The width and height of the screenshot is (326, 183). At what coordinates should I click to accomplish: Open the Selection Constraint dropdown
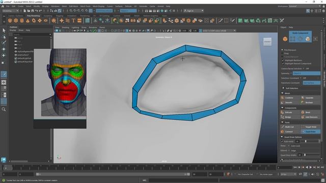coord(301,78)
